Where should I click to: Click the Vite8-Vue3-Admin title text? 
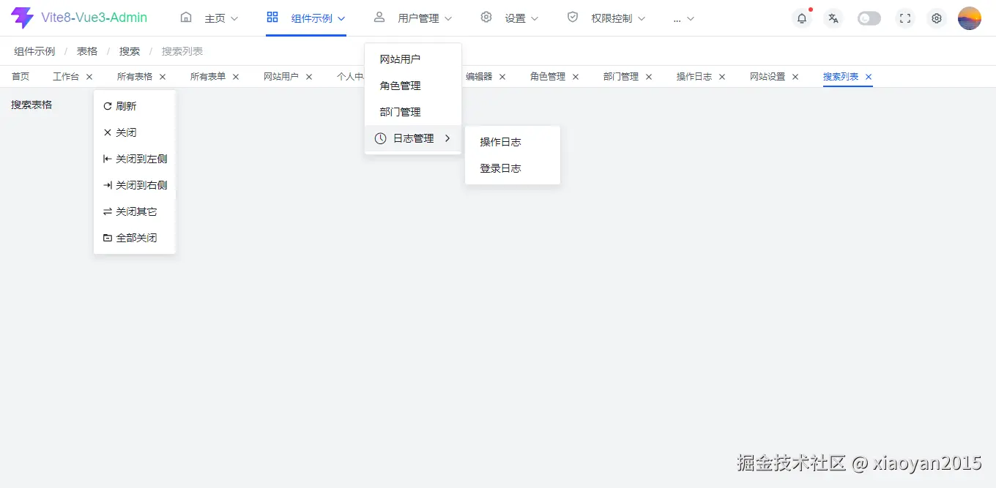click(x=95, y=18)
